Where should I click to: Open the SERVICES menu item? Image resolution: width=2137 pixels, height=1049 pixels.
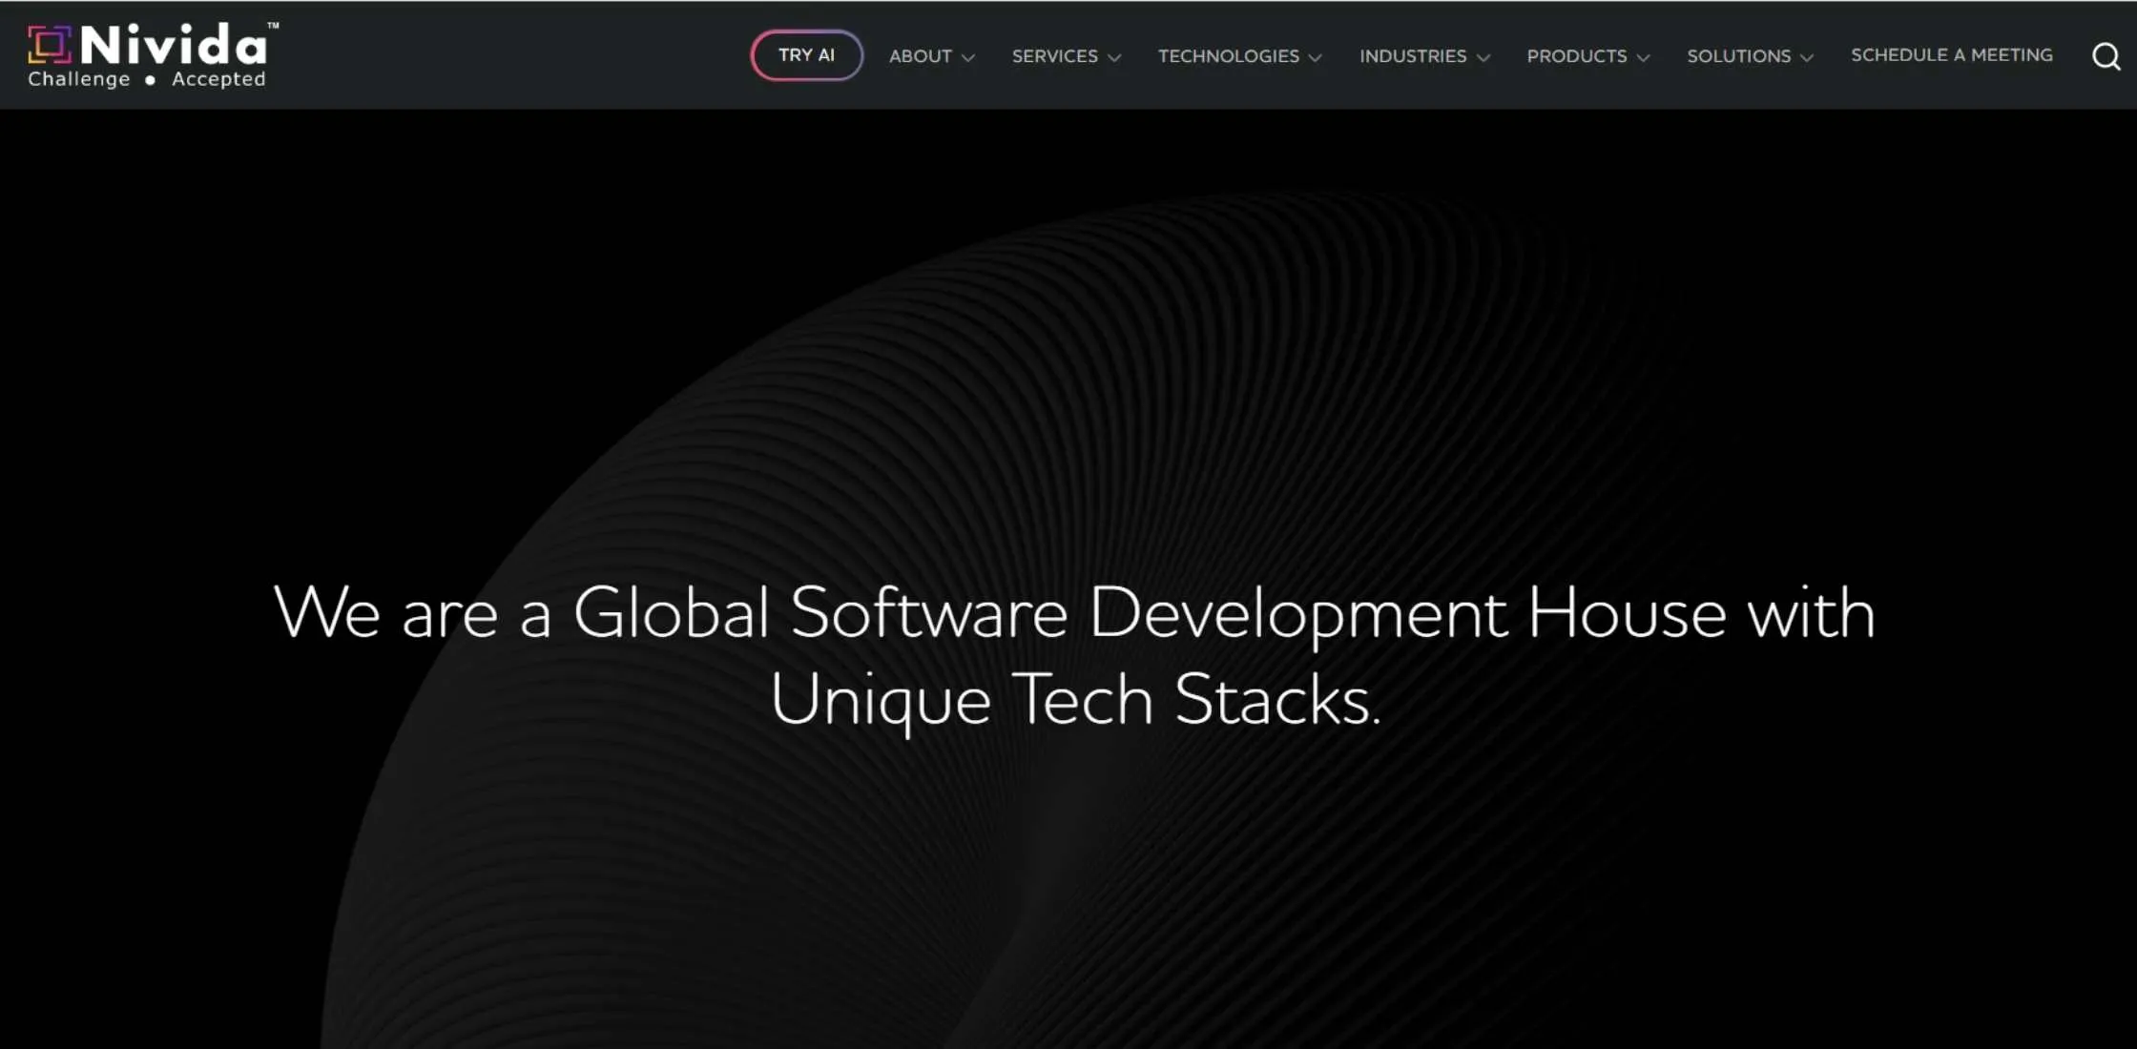pos(1054,56)
